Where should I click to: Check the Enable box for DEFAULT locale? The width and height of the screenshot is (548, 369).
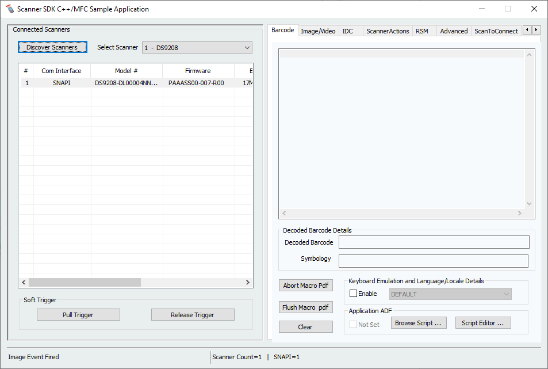[x=353, y=293]
